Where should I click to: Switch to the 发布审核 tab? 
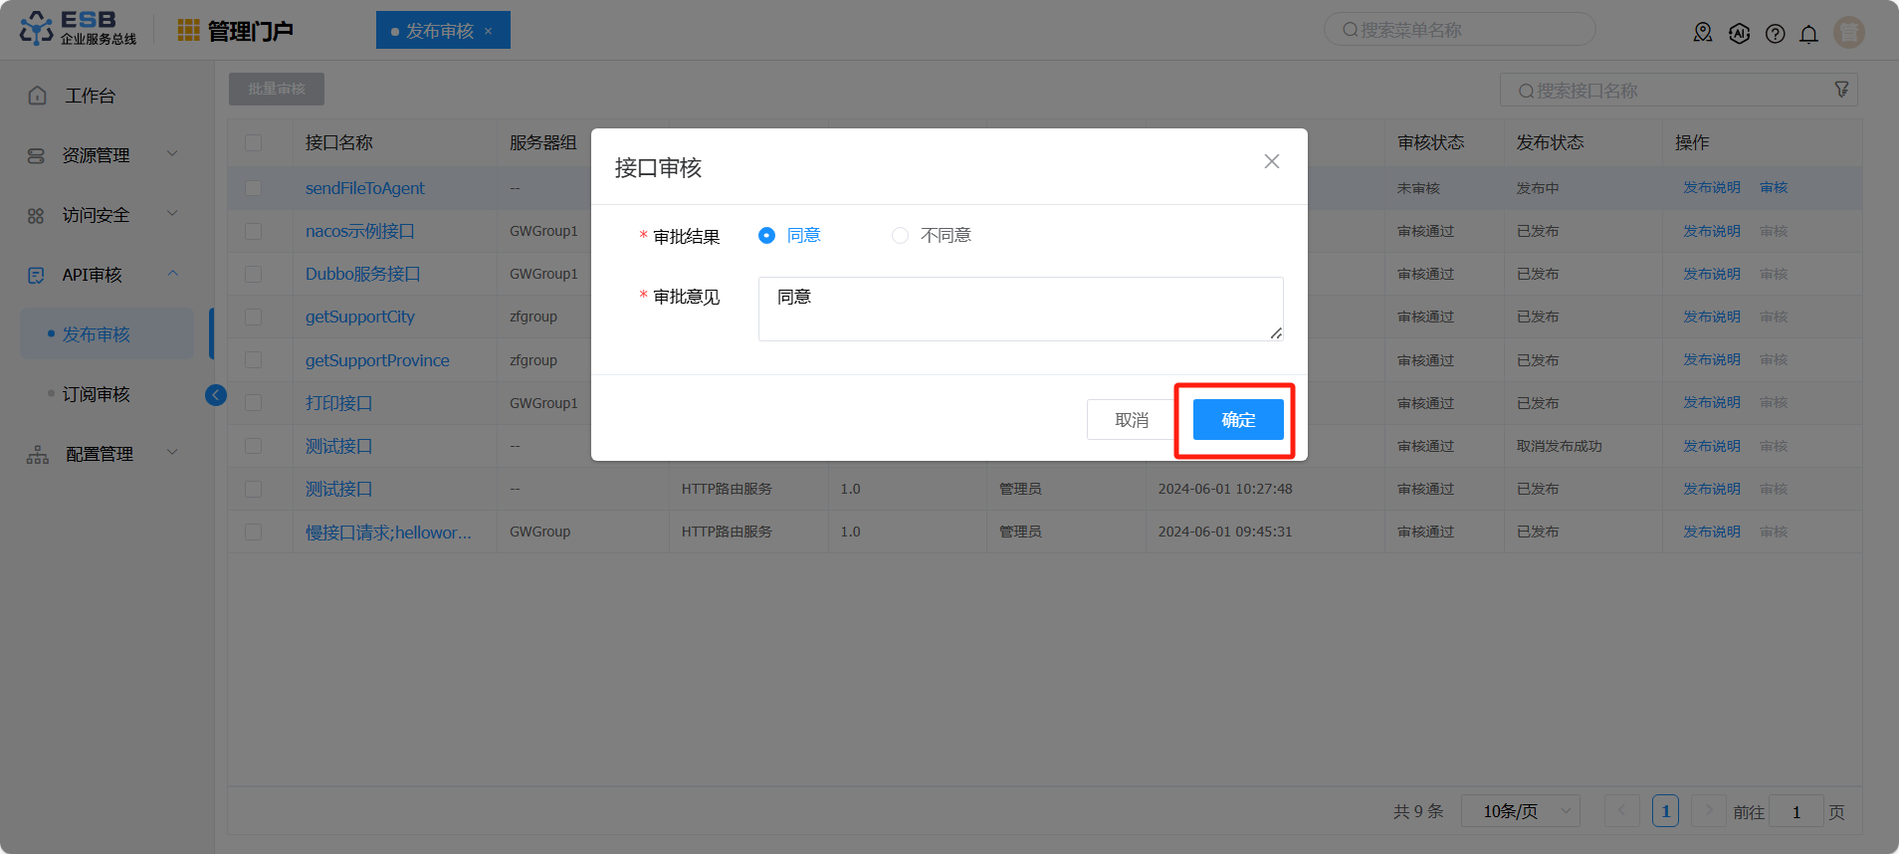click(439, 31)
